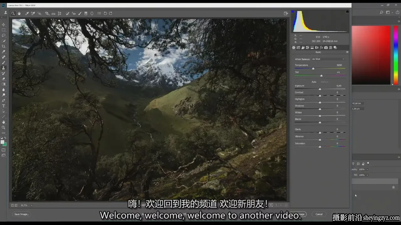Select the Graduated Filter tool

point(86,13)
